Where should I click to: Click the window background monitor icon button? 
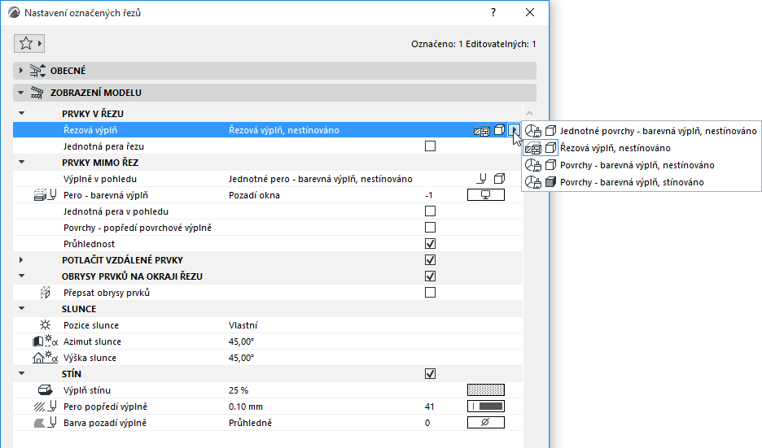coord(486,195)
